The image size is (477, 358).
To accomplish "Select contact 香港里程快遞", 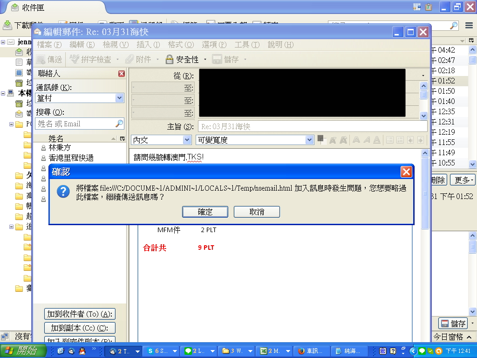I will tap(71, 158).
